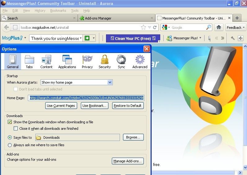Close the Options dialog
The height and width of the screenshot is (175, 247).
[x=147, y=49]
